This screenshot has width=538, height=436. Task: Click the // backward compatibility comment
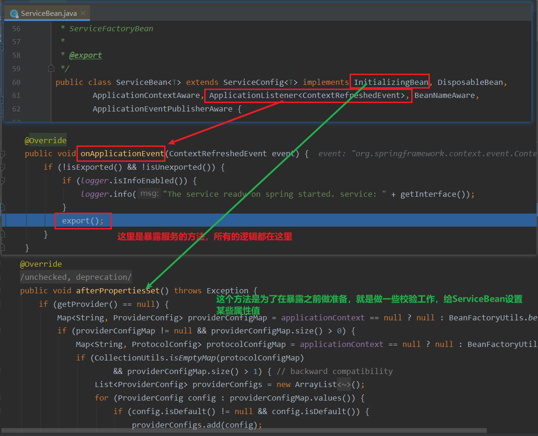(335, 372)
